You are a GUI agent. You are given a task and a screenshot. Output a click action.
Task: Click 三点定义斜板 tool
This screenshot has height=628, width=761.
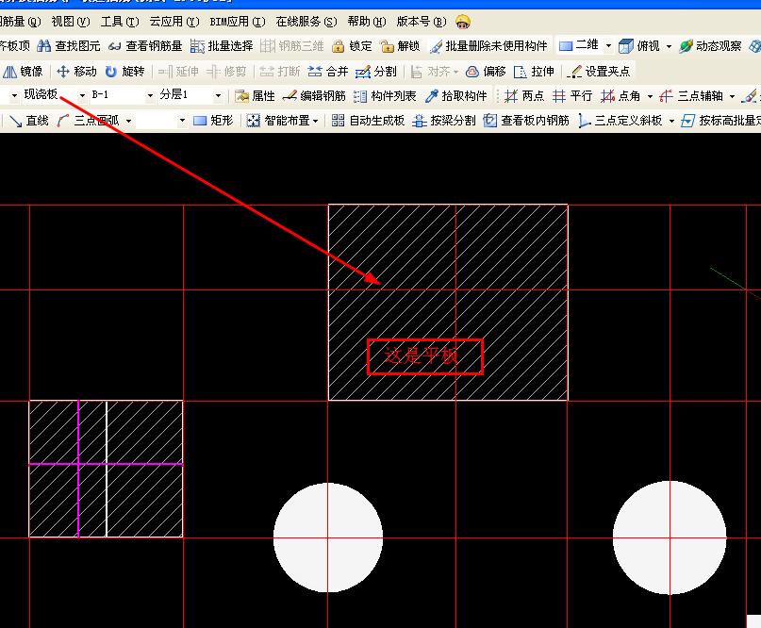620,121
